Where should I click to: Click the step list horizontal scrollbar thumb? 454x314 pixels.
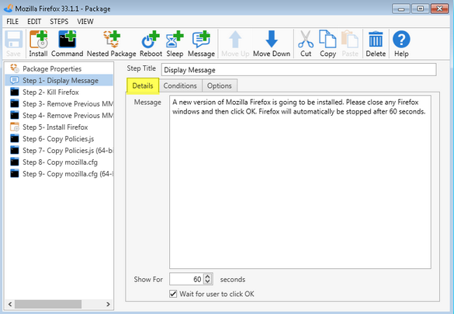48,304
